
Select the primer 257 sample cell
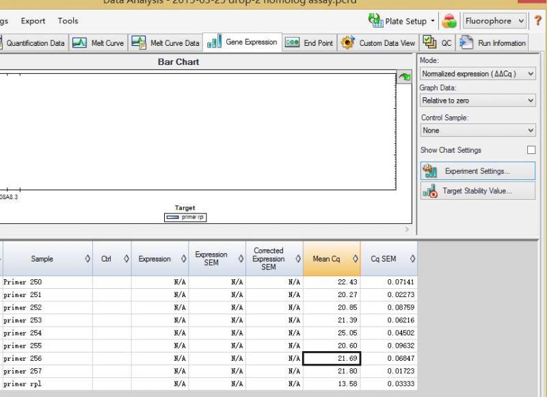47,371
